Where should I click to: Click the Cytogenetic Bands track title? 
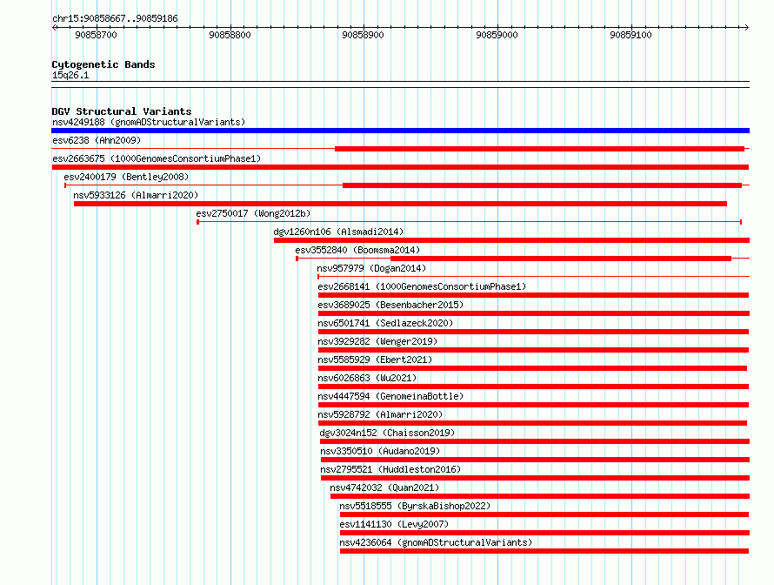[x=103, y=64]
